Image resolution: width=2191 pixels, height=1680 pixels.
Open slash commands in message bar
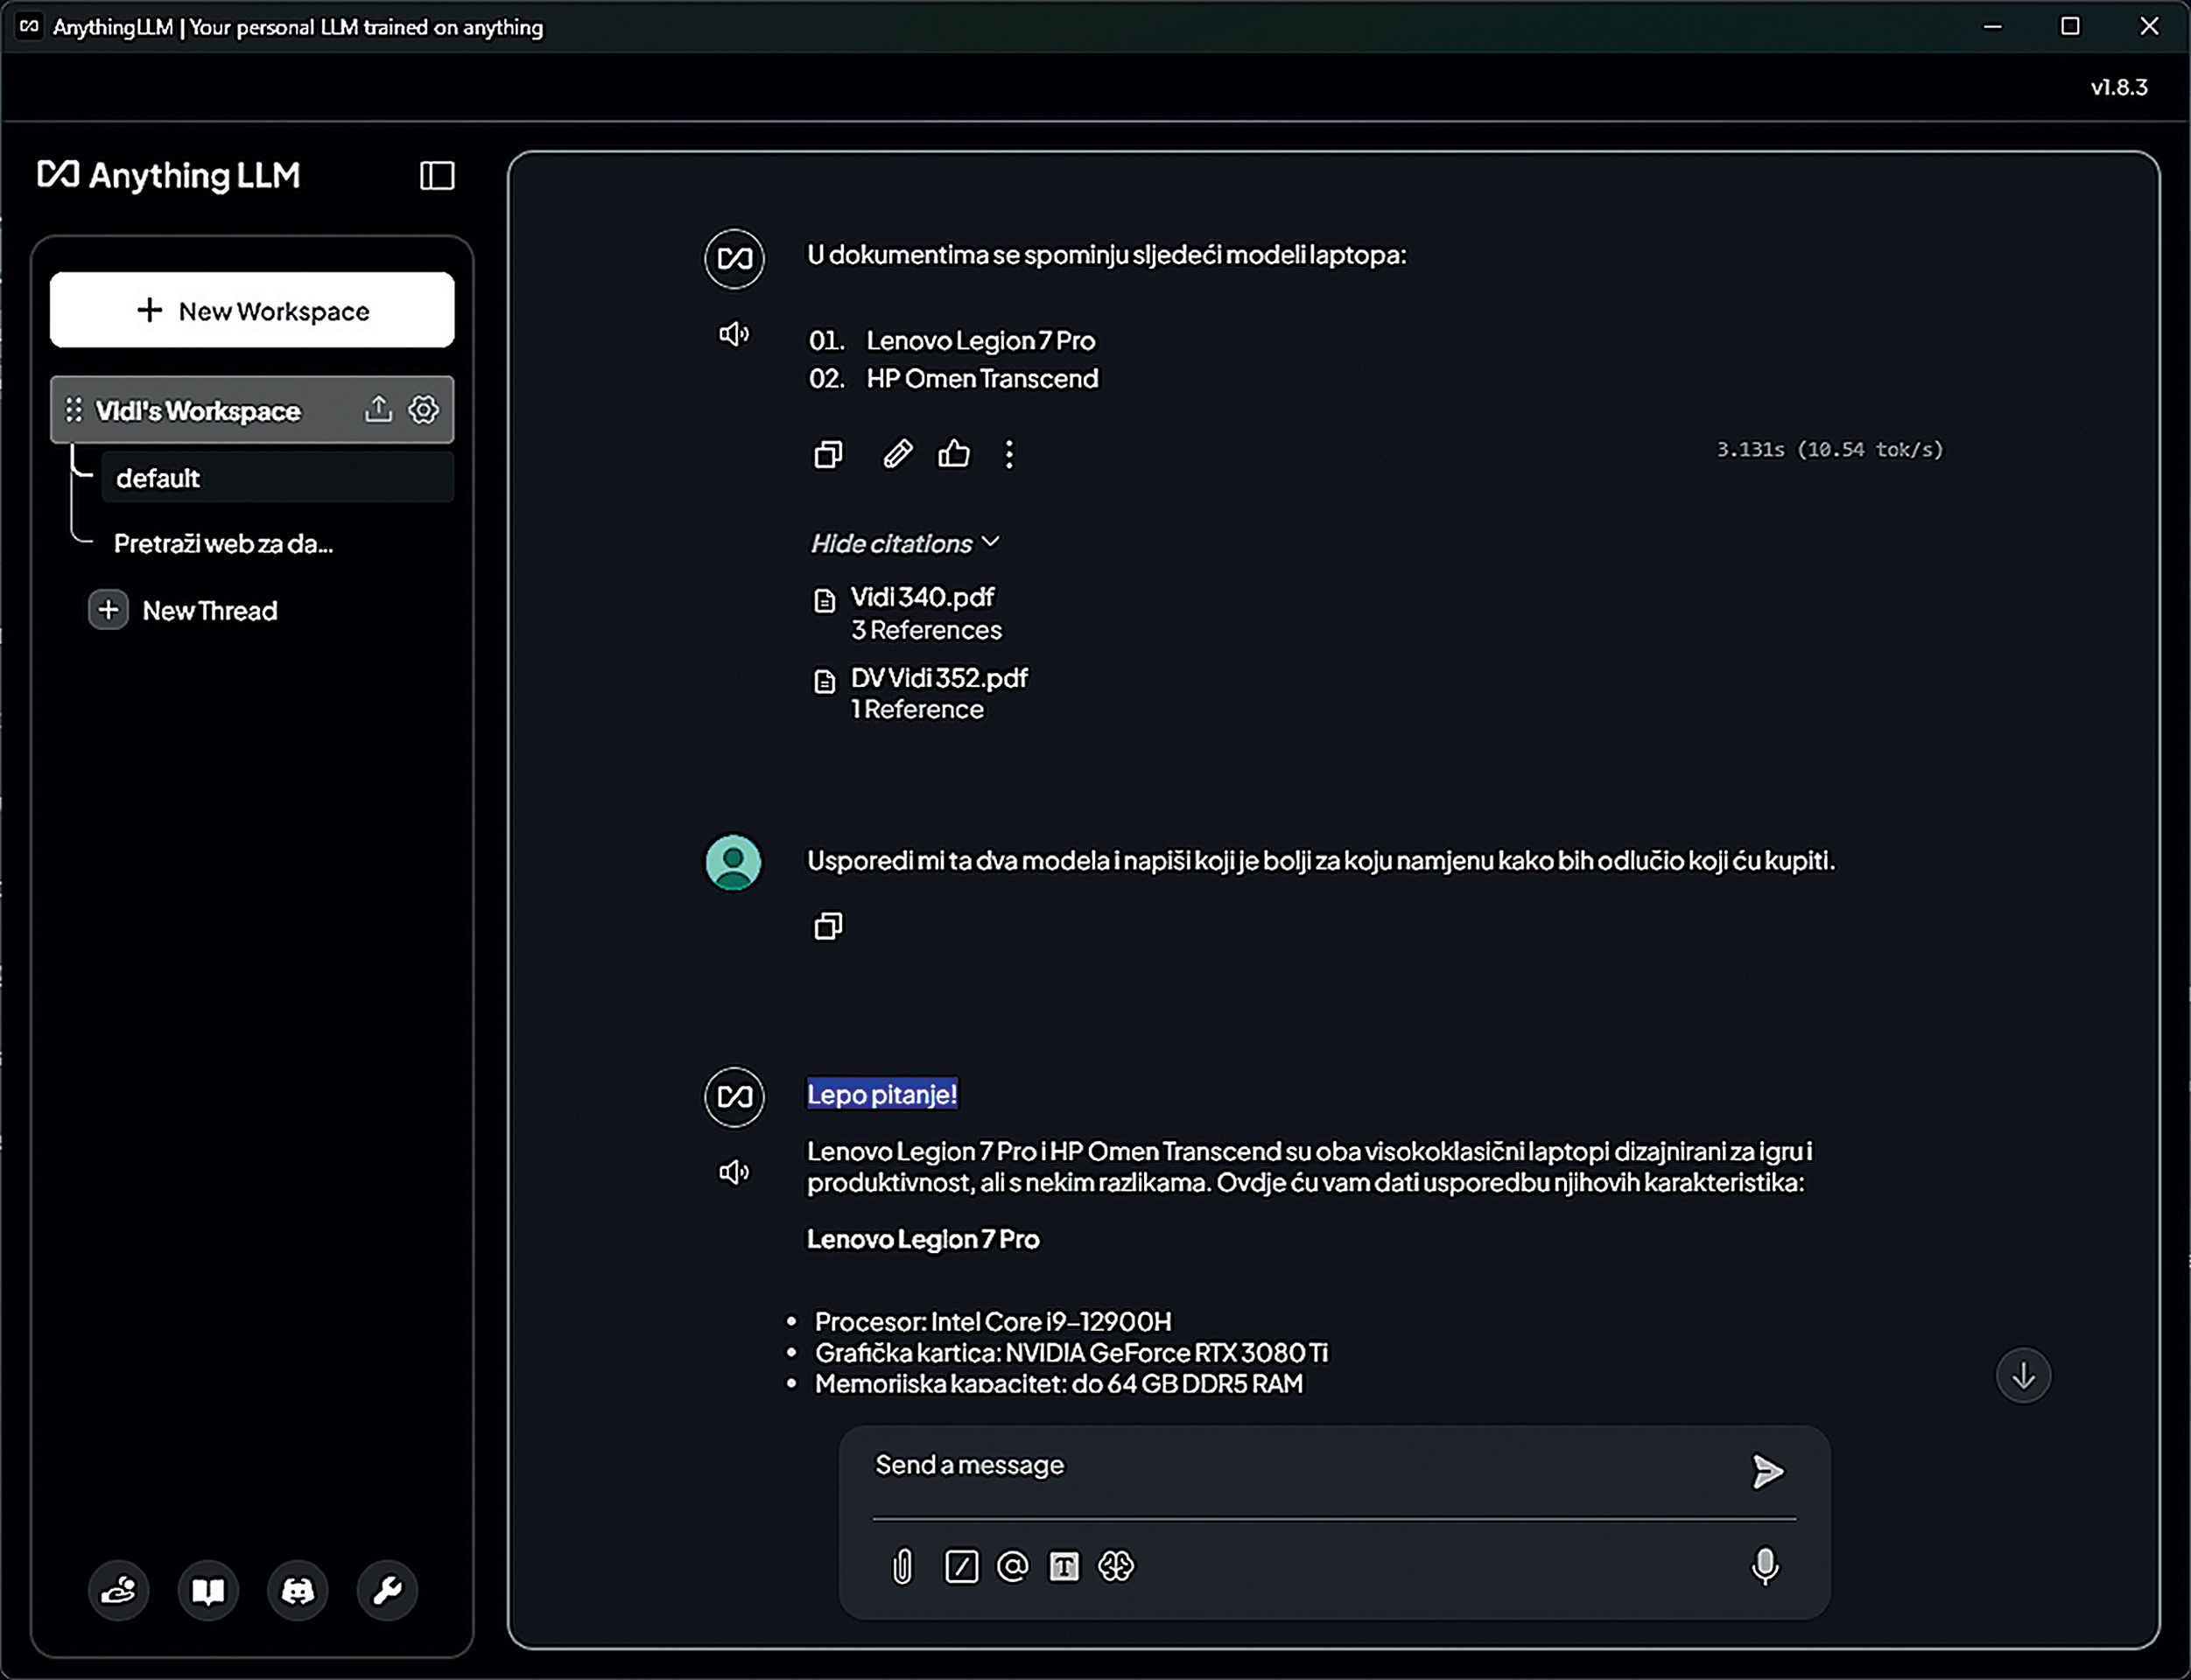tap(960, 1566)
